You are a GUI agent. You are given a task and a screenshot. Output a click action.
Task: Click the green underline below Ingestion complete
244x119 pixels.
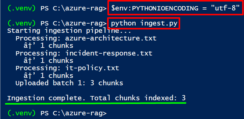[95, 103]
